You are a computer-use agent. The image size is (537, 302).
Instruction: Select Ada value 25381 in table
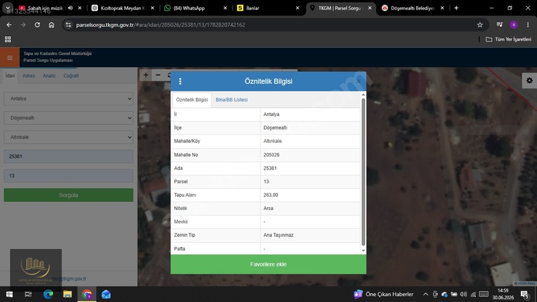[x=270, y=168]
